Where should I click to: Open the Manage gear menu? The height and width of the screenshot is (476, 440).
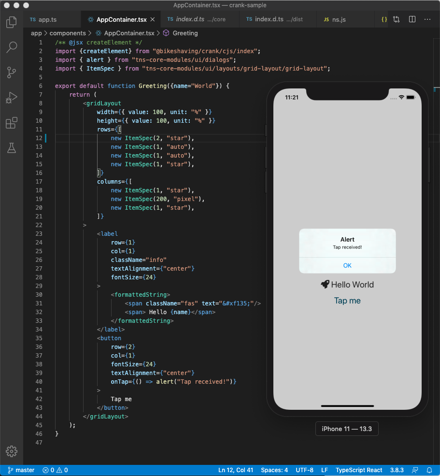click(x=12, y=451)
